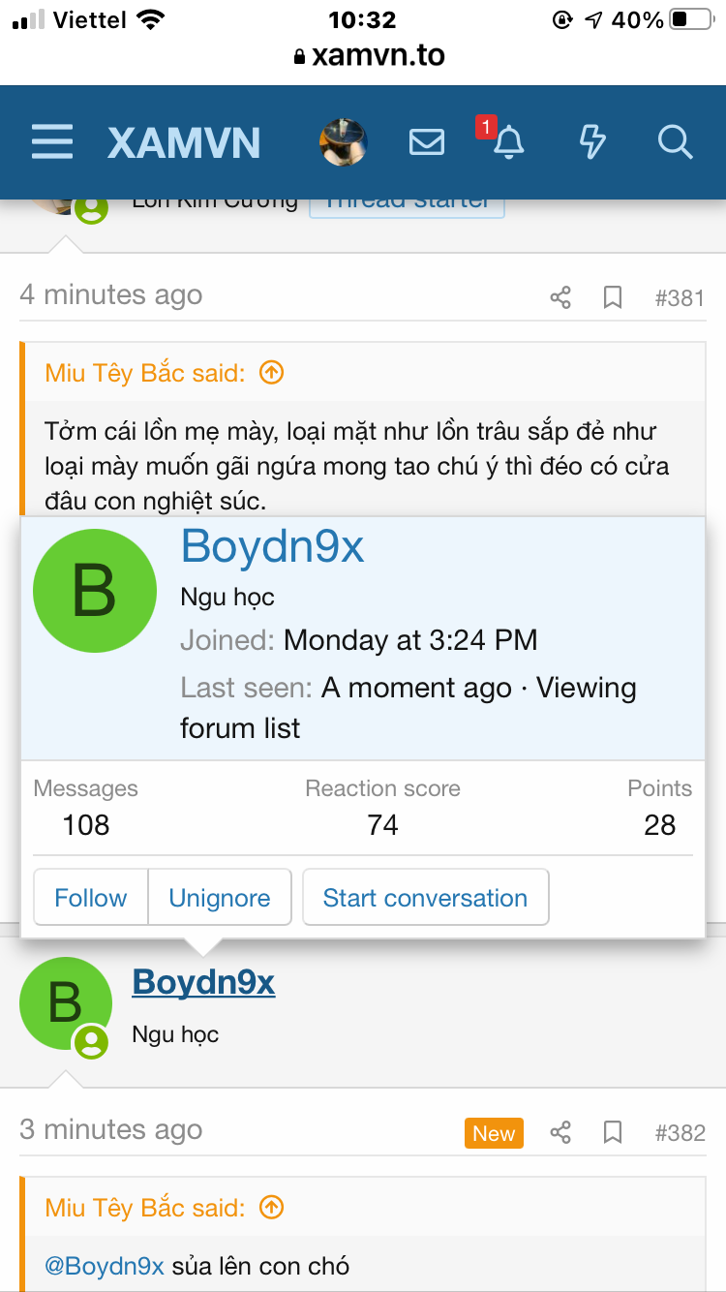The width and height of the screenshot is (726, 1292).
Task: Click the Unignore button
Action: tap(220, 898)
